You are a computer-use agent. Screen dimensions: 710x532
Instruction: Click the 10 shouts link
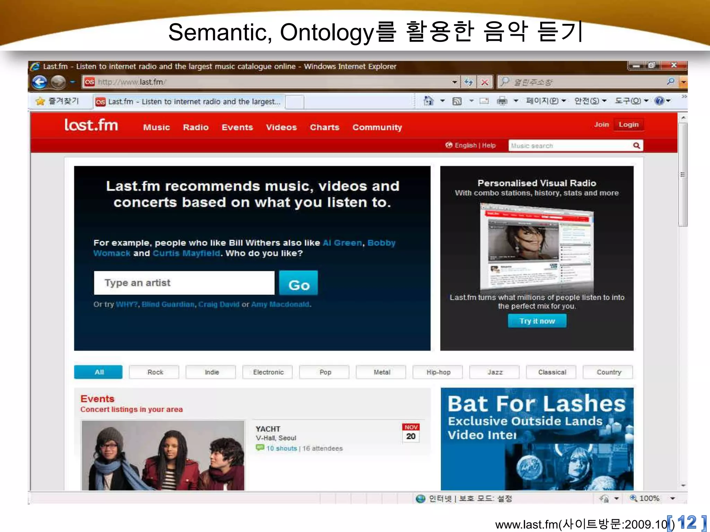pos(282,449)
